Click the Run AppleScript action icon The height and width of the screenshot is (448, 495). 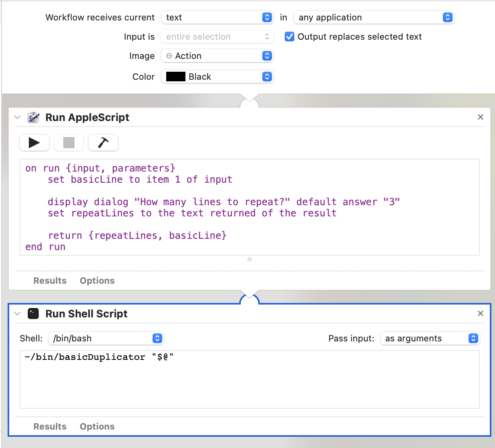(33, 117)
